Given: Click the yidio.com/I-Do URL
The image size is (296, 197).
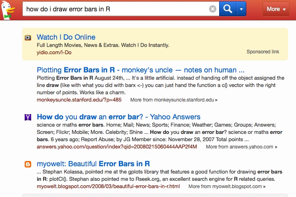Looking at the screenshot, I should pyautogui.click(x=54, y=53).
